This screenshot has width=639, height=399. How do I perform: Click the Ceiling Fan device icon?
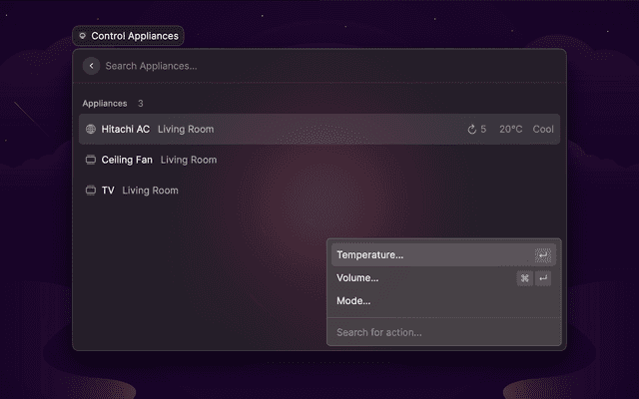point(91,160)
